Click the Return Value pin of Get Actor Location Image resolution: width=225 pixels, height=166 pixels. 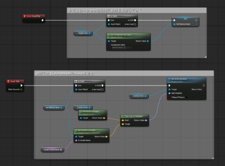click(x=104, y=118)
